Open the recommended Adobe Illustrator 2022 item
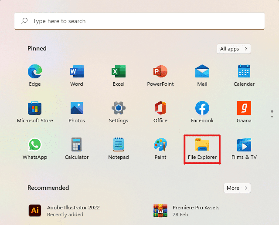Image resolution: width=279 pixels, height=225 pixels. click(64, 211)
